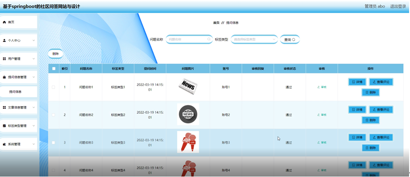Open the 首页 sidebar item
This screenshot has width=410, height=177.
click(18, 22)
